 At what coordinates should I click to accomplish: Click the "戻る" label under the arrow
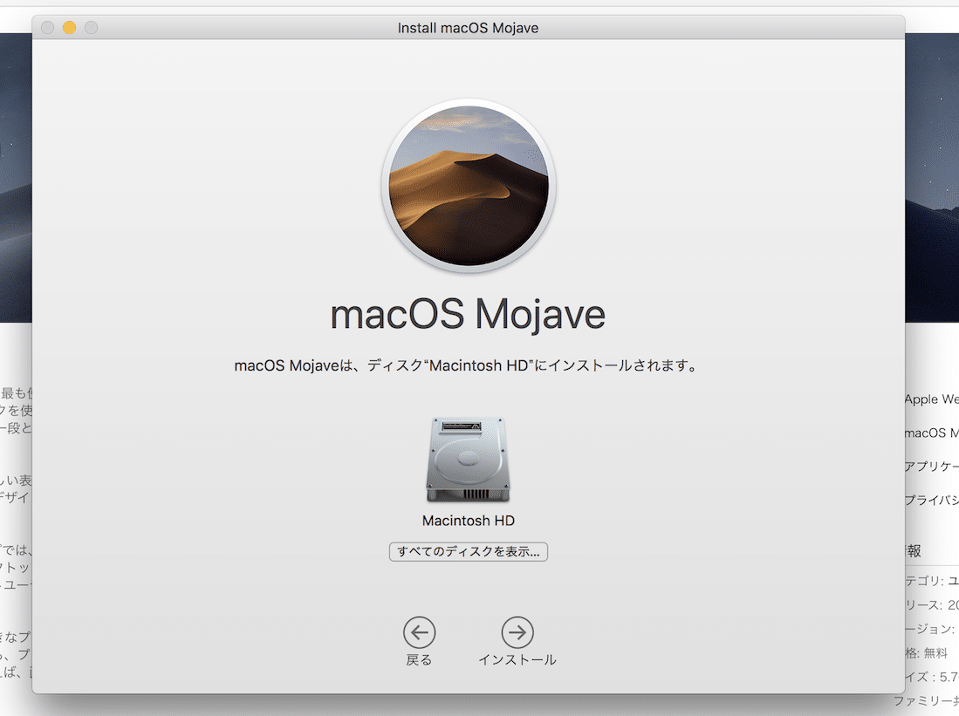tap(419, 659)
